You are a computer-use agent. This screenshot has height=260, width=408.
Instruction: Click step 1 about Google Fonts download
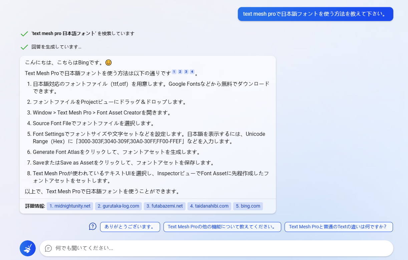point(151,87)
